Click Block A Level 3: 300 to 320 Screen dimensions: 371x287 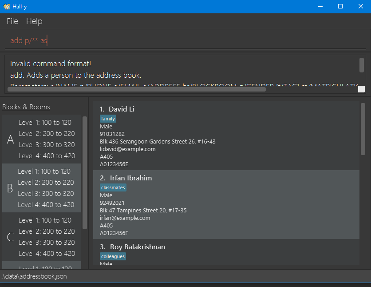pyautogui.click(x=47, y=145)
